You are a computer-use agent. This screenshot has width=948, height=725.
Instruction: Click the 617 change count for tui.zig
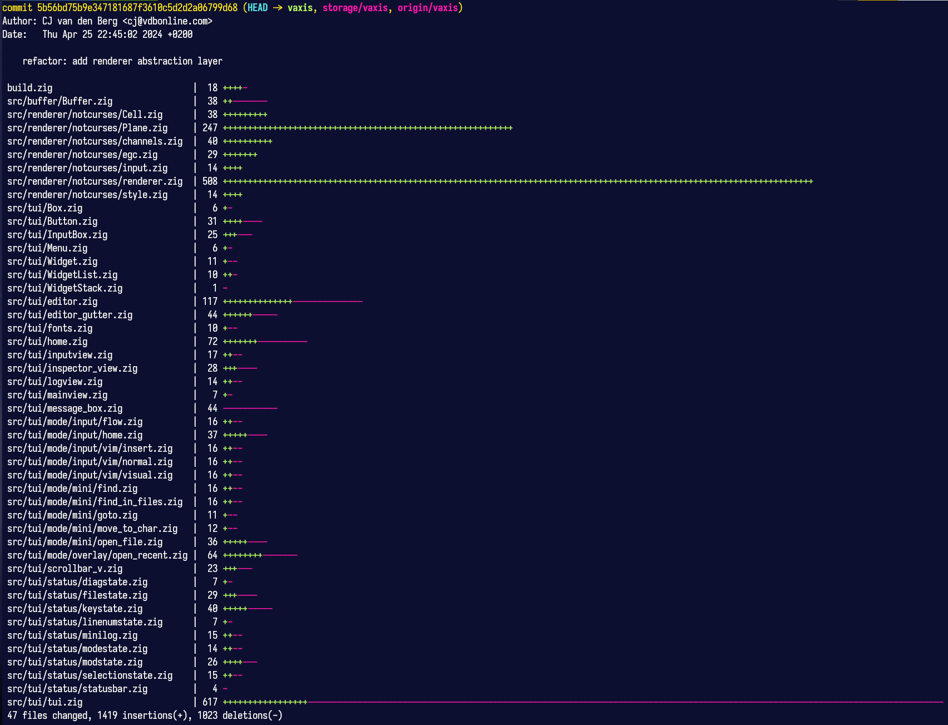[x=210, y=702]
